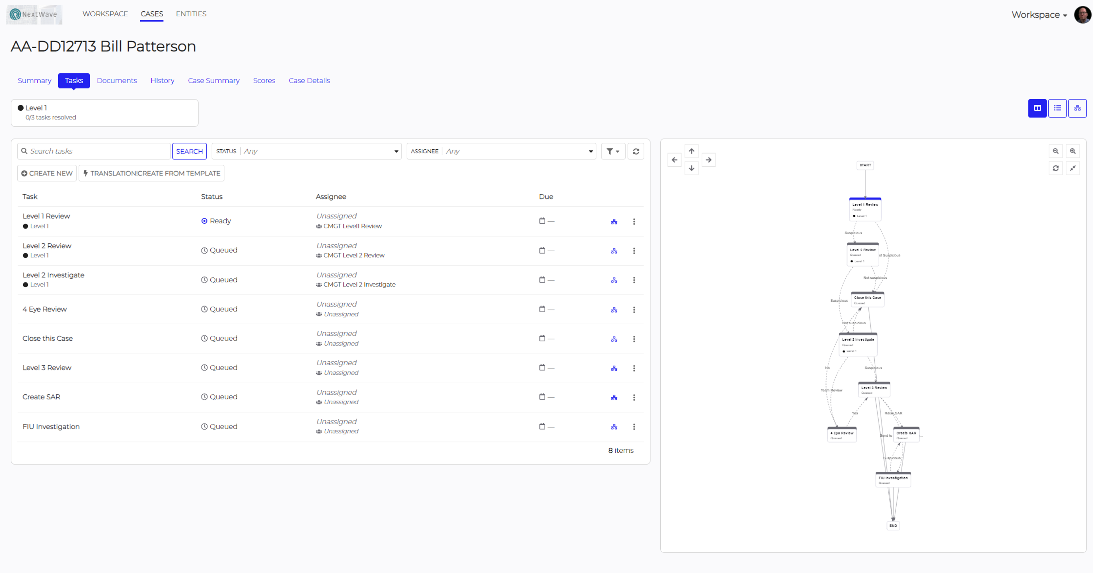Open the Level 1 stage card

point(104,113)
